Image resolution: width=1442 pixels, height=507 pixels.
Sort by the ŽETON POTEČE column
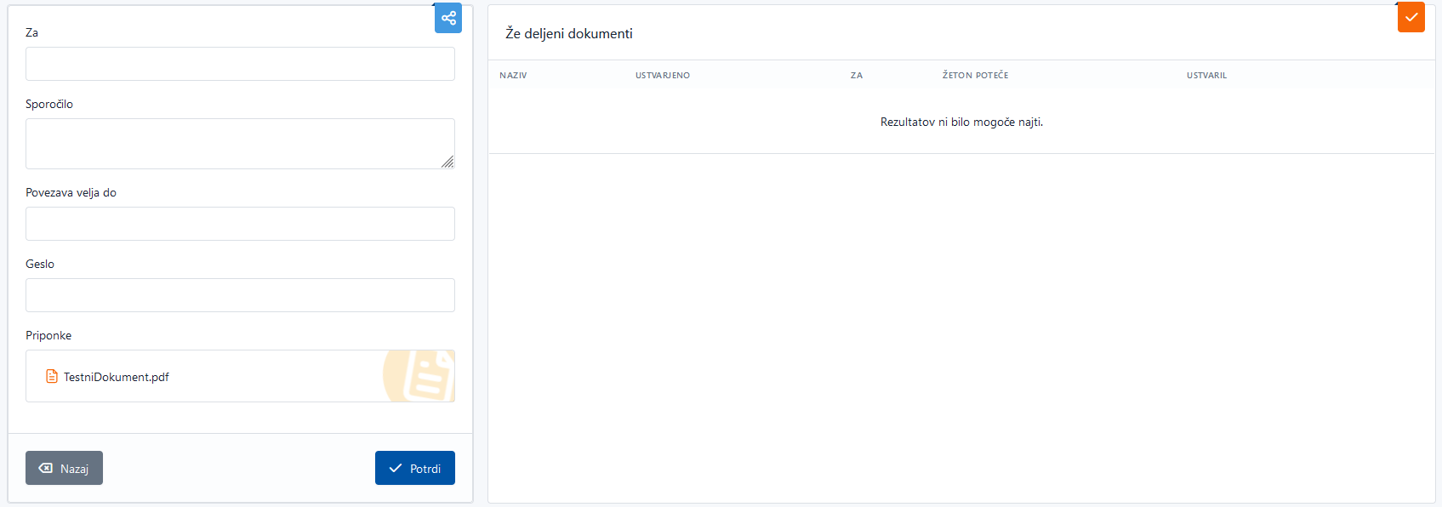[x=975, y=76]
